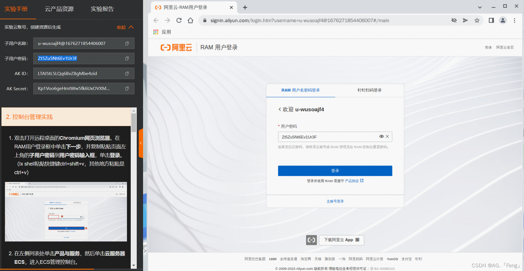Screen dimensions: 524x271
Task: Open 支付宝 footer link
Action: pos(407,259)
